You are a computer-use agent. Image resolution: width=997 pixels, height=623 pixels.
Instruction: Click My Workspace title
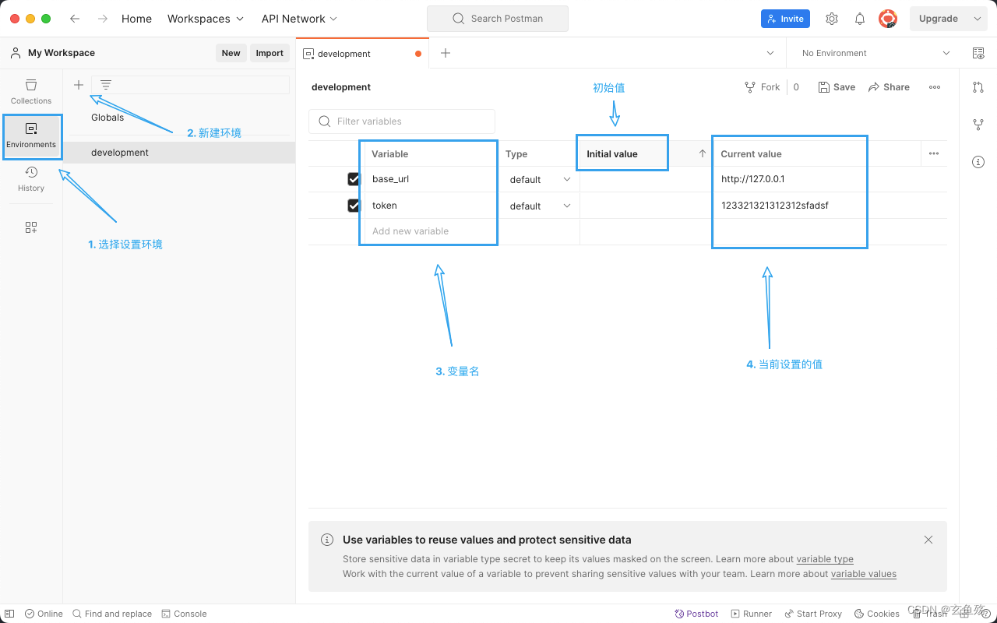(x=62, y=53)
